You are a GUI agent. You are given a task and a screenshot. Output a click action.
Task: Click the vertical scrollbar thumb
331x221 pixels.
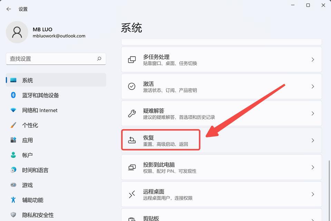tap(329, 191)
